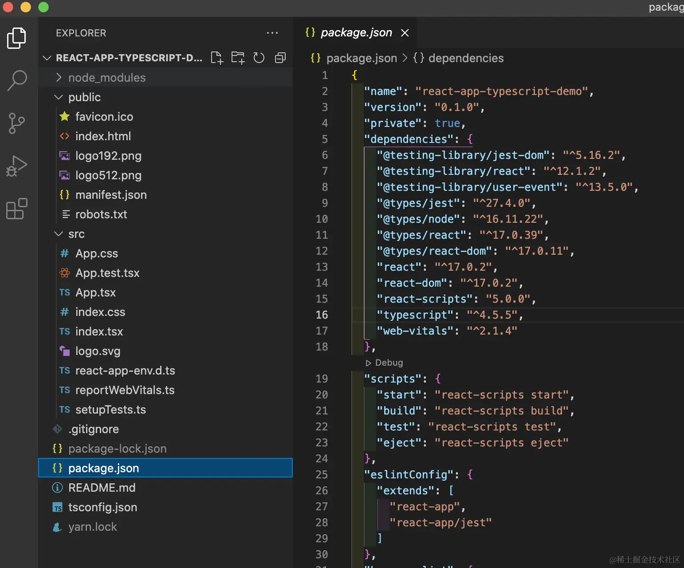The image size is (684, 568).
Task: Click dependencies in the breadcrumb bar
Action: point(466,58)
